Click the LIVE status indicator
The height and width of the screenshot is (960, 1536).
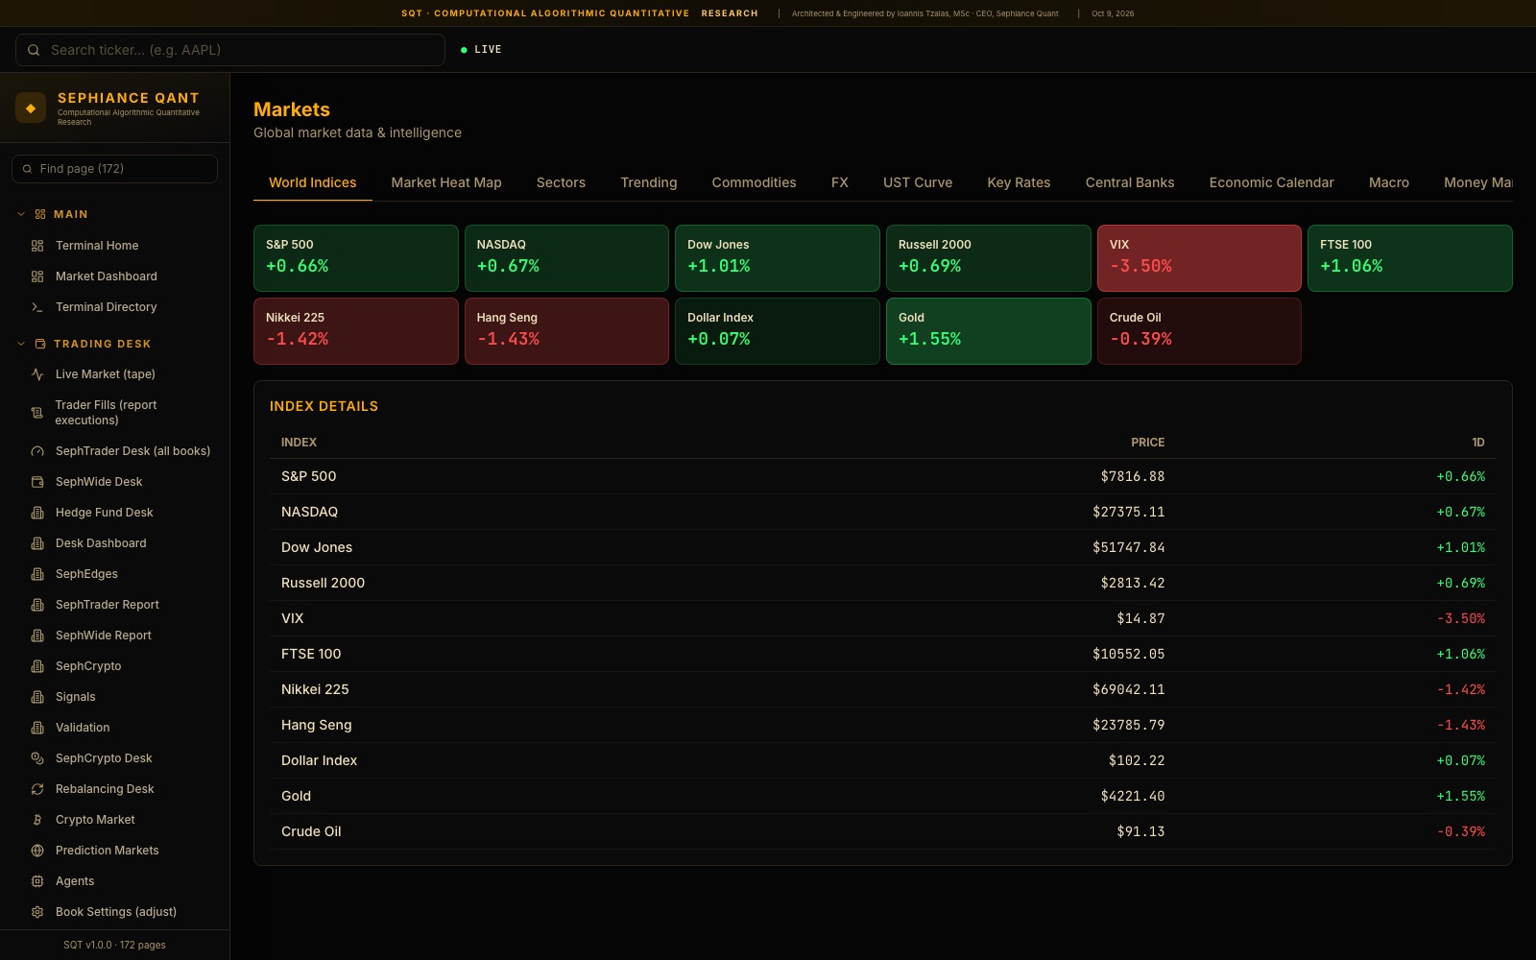[x=481, y=50]
